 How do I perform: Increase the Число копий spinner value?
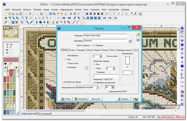pos(100,56)
